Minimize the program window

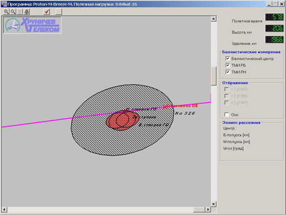pos(269,4)
